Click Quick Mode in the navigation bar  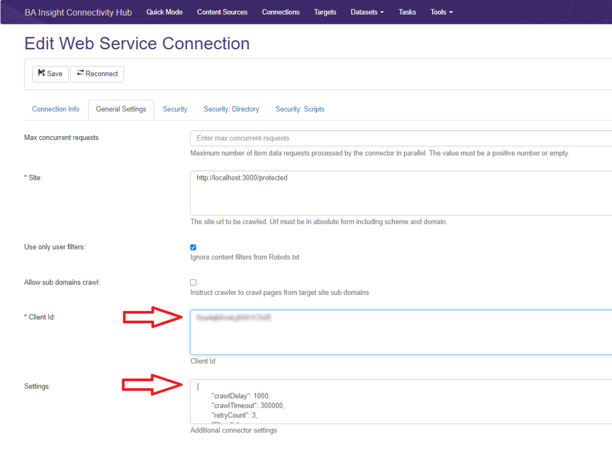[x=164, y=12]
